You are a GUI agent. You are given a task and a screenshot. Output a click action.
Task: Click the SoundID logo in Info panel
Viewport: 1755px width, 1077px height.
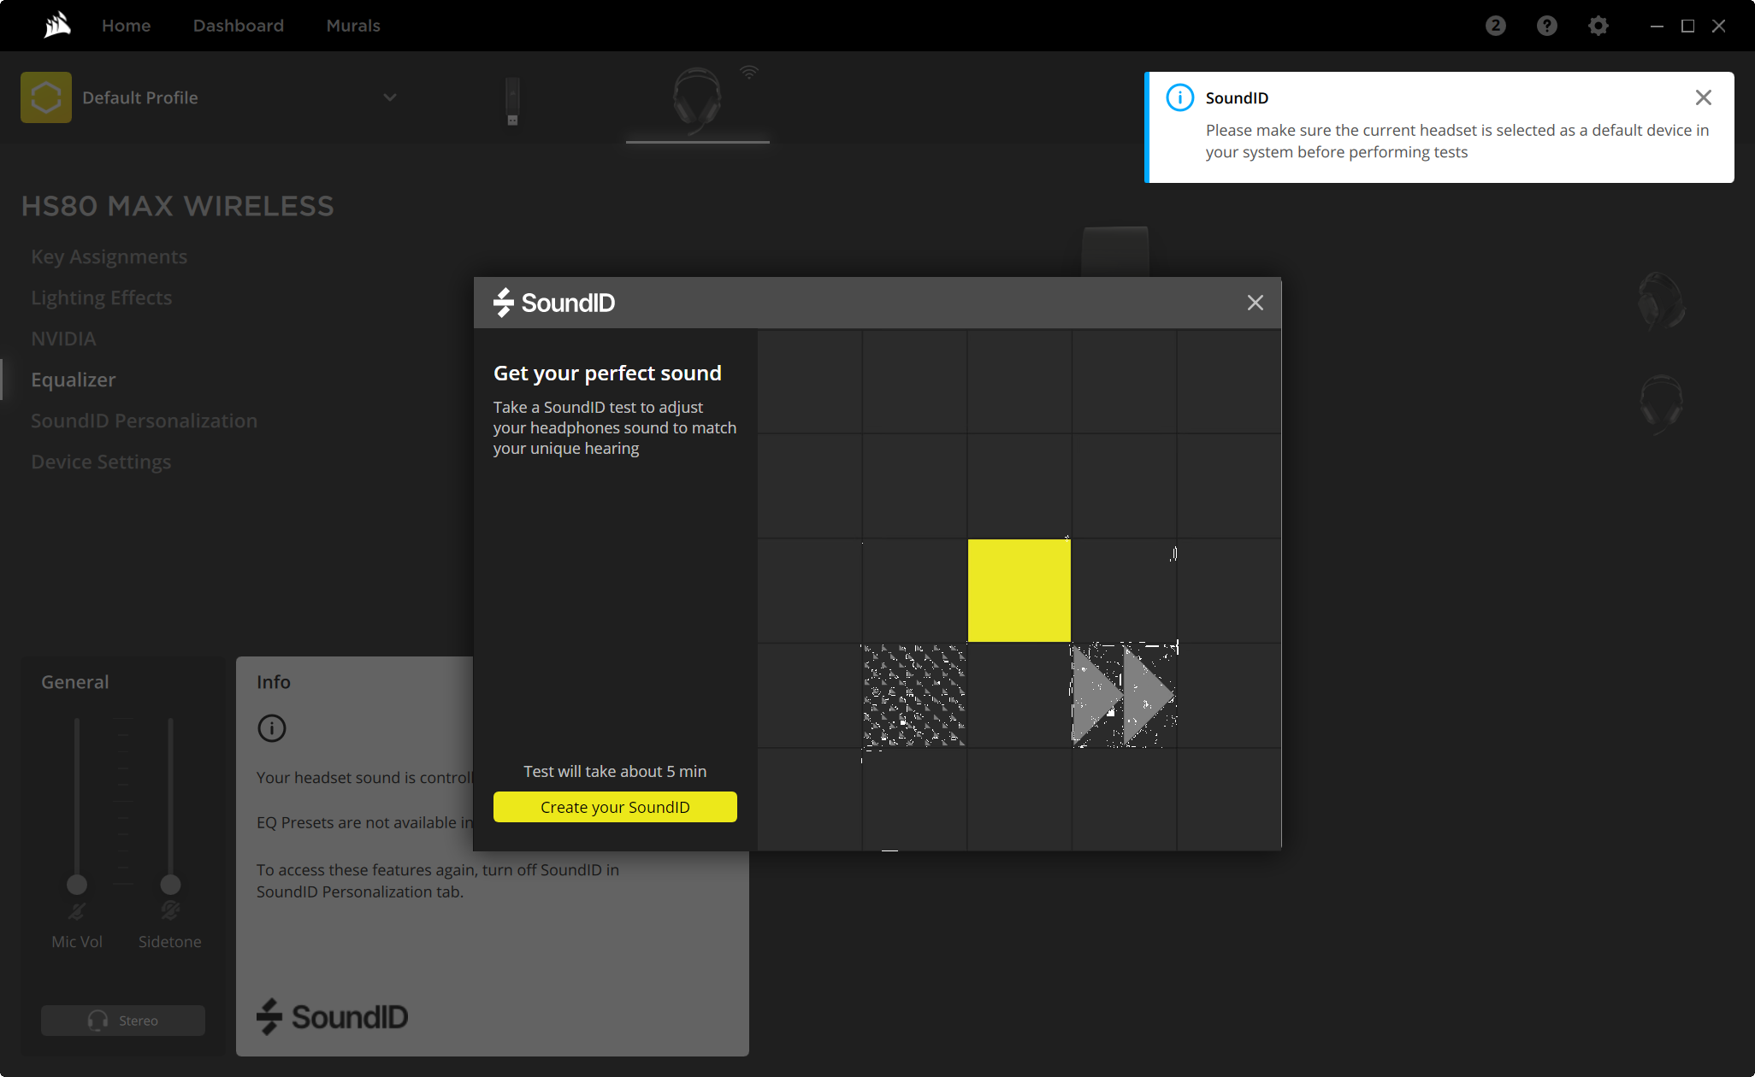[x=333, y=1016]
